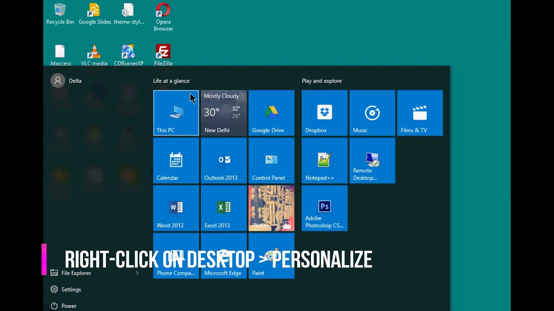Launch the Dropbox tile
This screenshot has height=311, width=554.
(324, 113)
